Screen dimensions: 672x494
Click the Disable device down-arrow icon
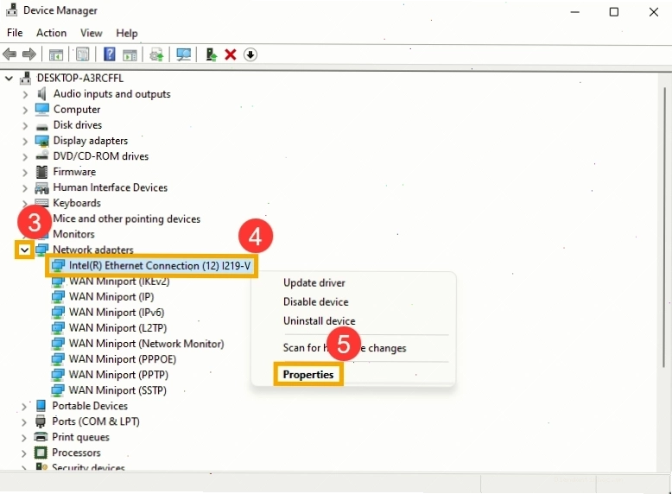point(250,55)
